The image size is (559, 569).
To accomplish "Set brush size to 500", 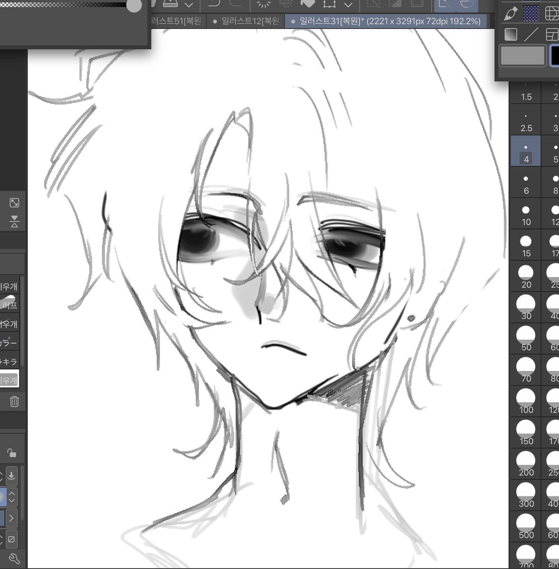I will (x=526, y=527).
